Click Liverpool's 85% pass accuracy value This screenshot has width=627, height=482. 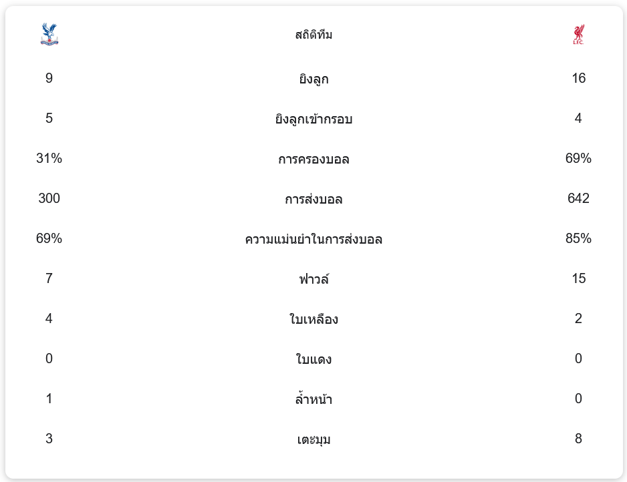[578, 238]
